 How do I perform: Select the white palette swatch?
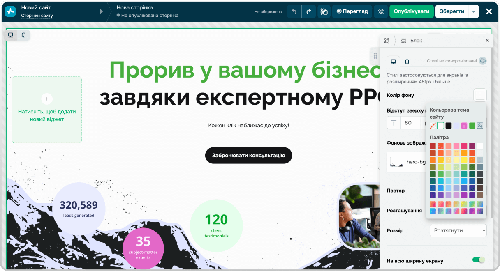click(480, 146)
